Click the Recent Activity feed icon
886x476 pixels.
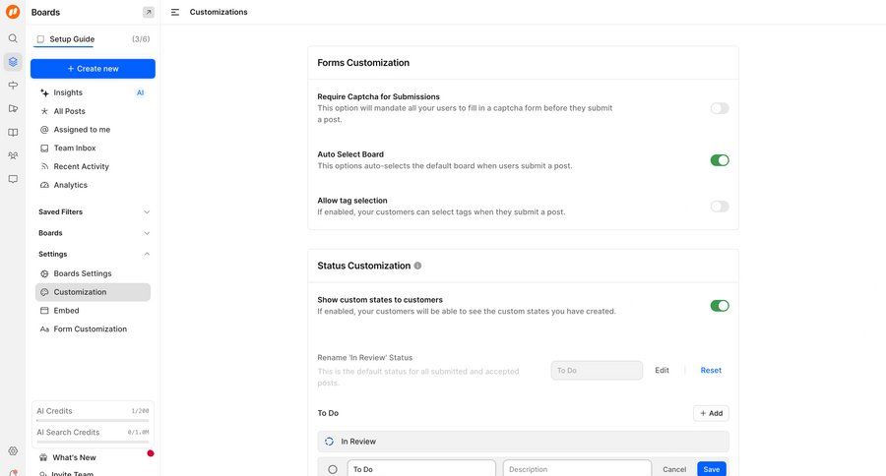click(x=44, y=166)
